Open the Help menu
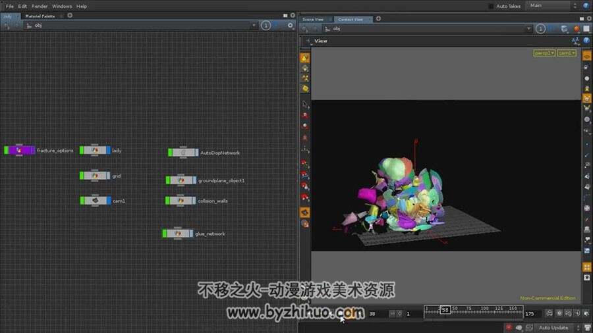593x333 pixels. pos(82,6)
